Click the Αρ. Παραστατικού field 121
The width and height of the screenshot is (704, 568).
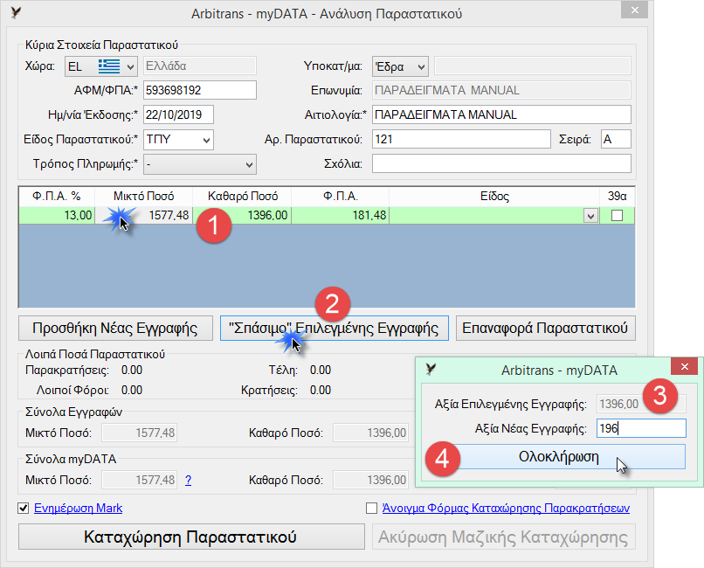pos(461,139)
